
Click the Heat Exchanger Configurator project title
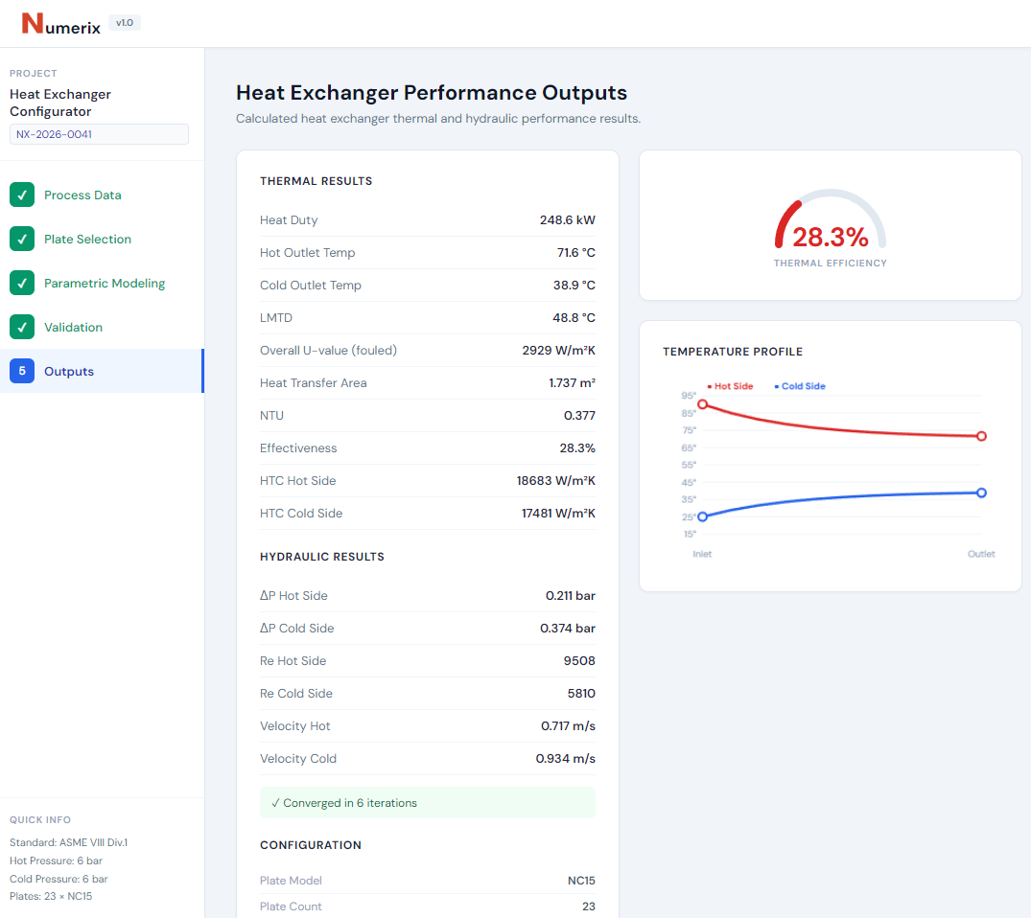tap(60, 103)
